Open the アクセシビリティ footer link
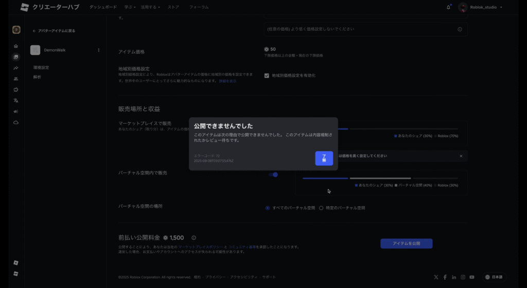This screenshot has height=288, width=527. click(x=243, y=277)
